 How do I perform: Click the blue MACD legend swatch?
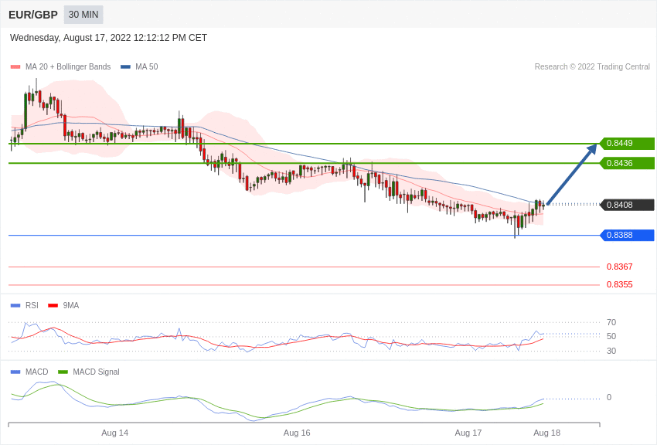pos(15,372)
